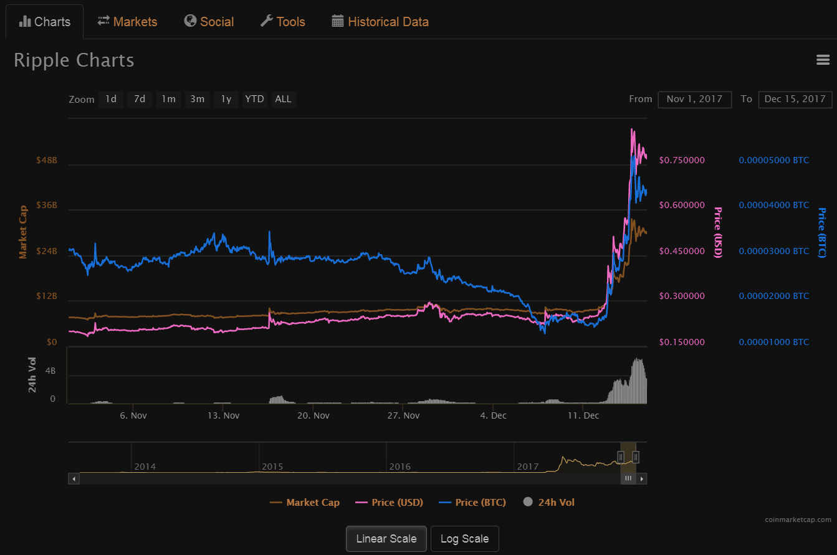Click the $0.300000 price axis label
The image size is (837, 555).
682,296
